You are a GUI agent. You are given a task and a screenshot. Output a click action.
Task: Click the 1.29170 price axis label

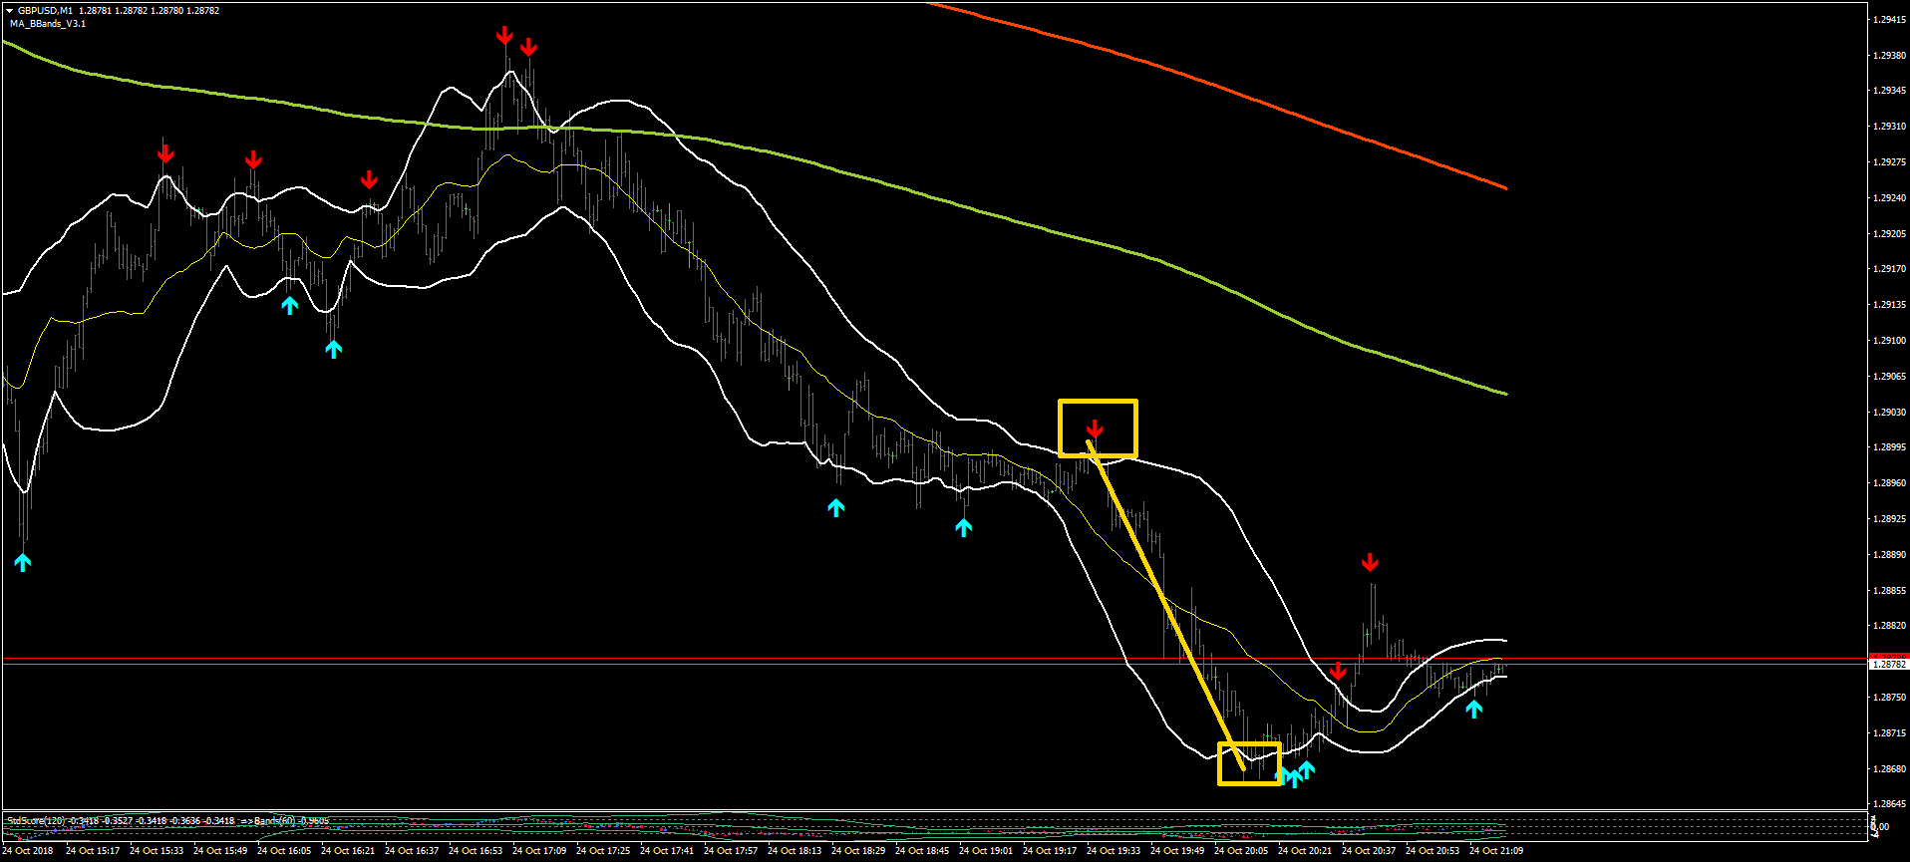coord(1889,269)
